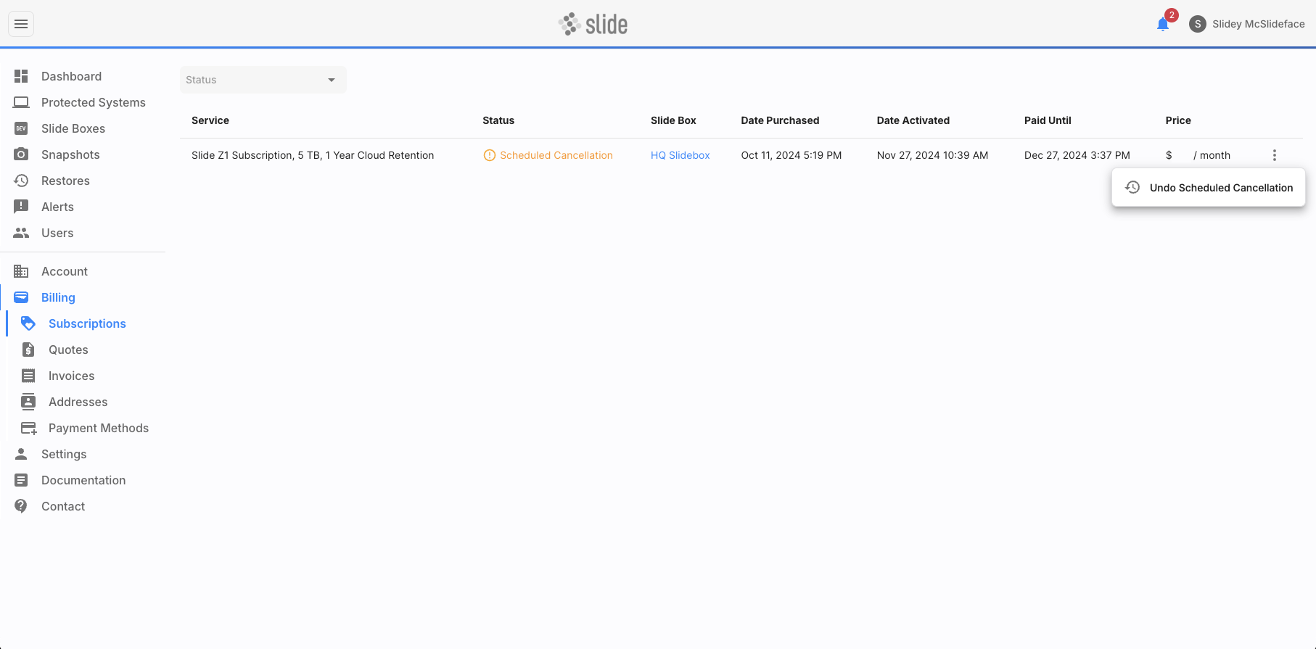Image resolution: width=1316 pixels, height=649 pixels.
Task: Click the Slidey McSlideface username
Action: 1259,24
